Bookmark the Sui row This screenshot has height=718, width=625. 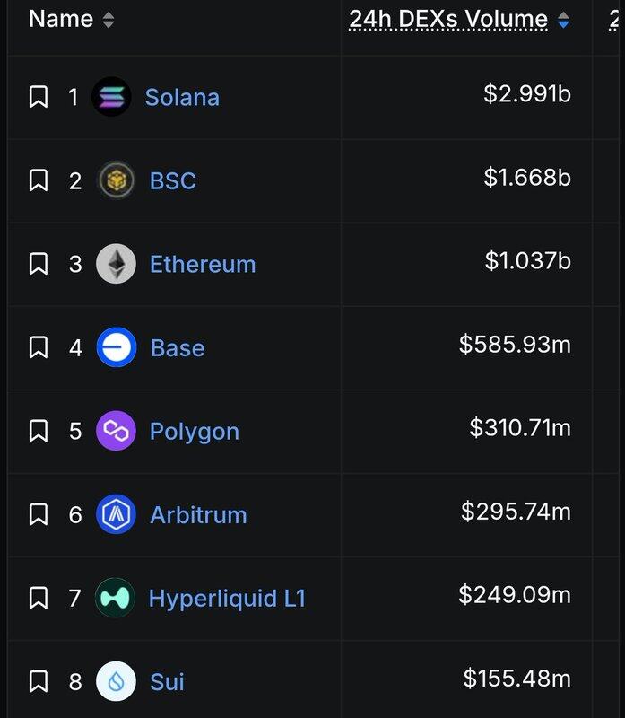tap(39, 681)
